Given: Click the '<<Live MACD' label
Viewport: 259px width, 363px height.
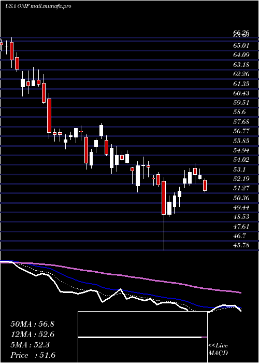Looking at the screenshot, I should click(x=218, y=350).
